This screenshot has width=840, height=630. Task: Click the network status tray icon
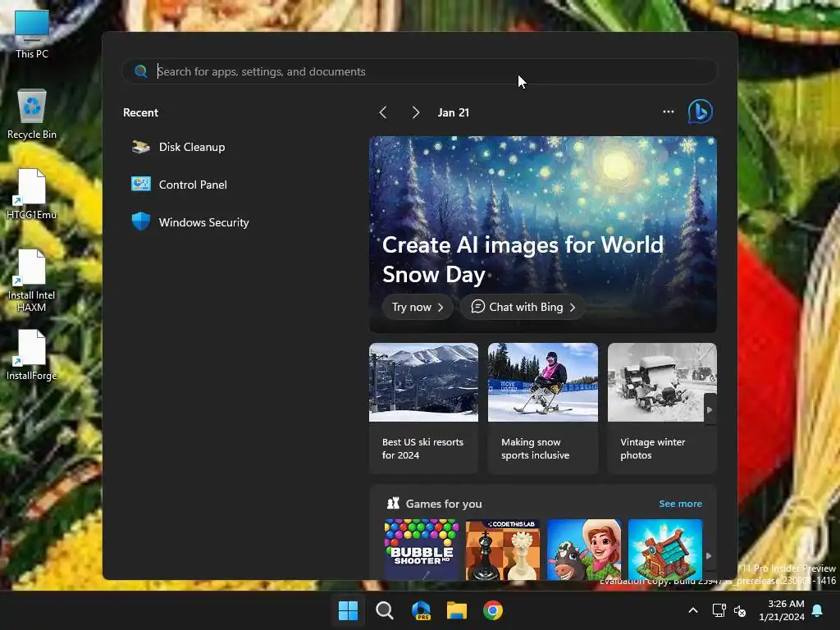pos(719,610)
